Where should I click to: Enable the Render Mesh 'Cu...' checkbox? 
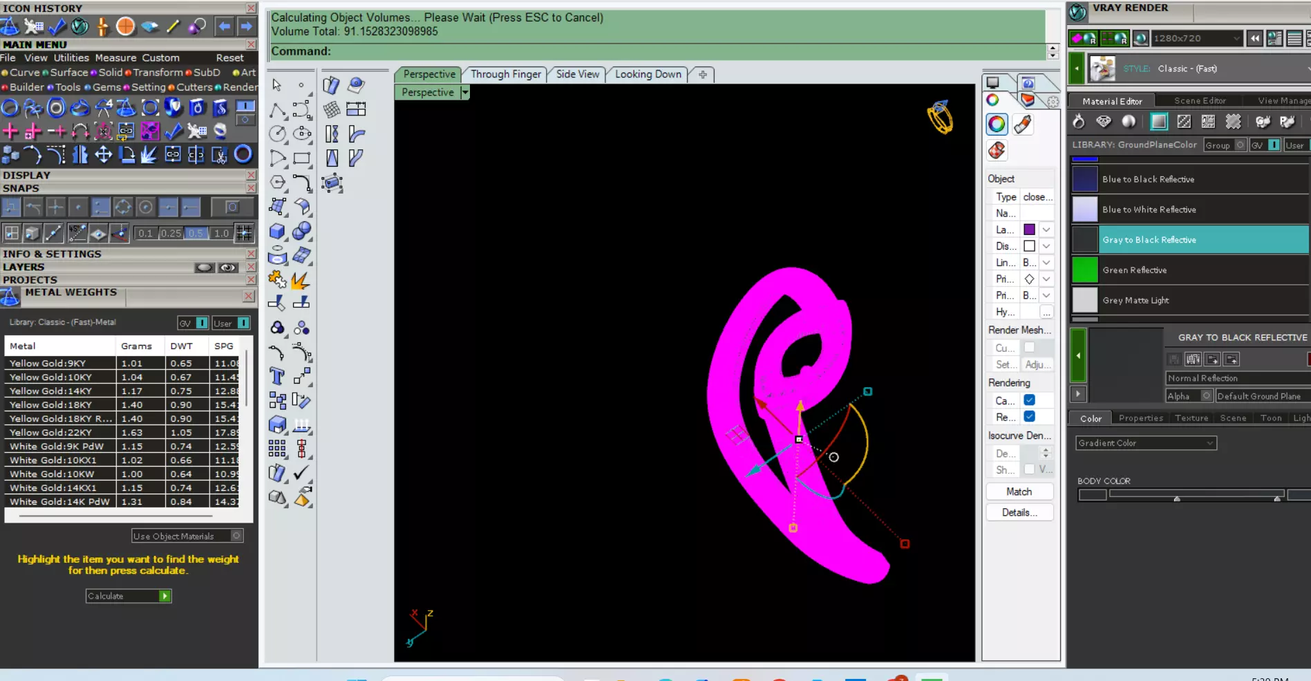1029,347
